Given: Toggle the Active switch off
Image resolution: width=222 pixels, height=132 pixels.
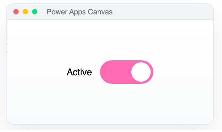Looking at the screenshot, I should [x=127, y=72].
